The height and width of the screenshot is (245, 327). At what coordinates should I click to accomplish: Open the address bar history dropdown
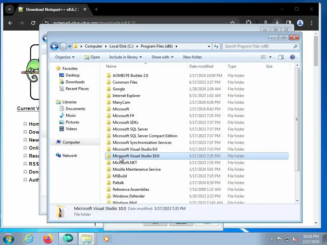tap(209, 47)
